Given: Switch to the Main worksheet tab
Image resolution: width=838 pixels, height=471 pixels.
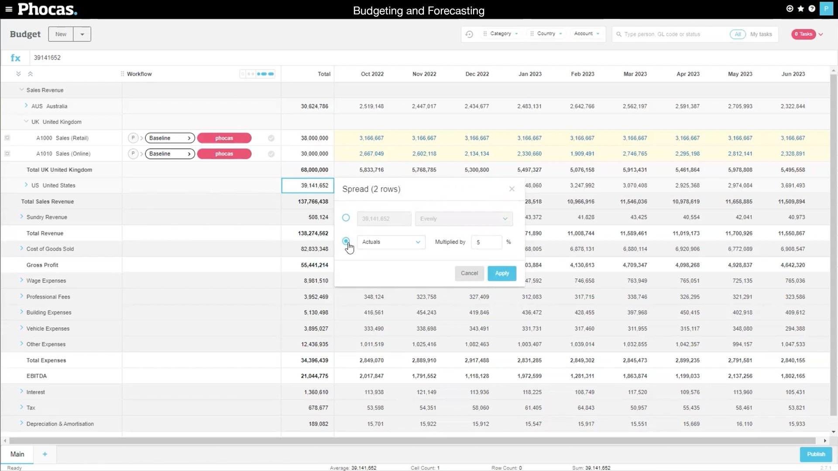Looking at the screenshot, I should [x=17, y=454].
